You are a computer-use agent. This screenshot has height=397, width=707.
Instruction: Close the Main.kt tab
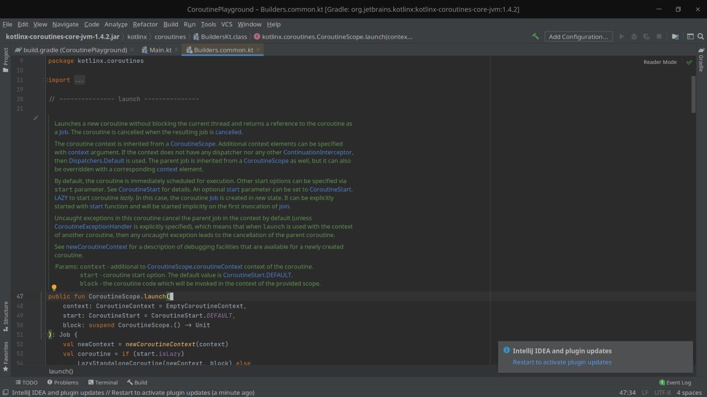coord(177,50)
